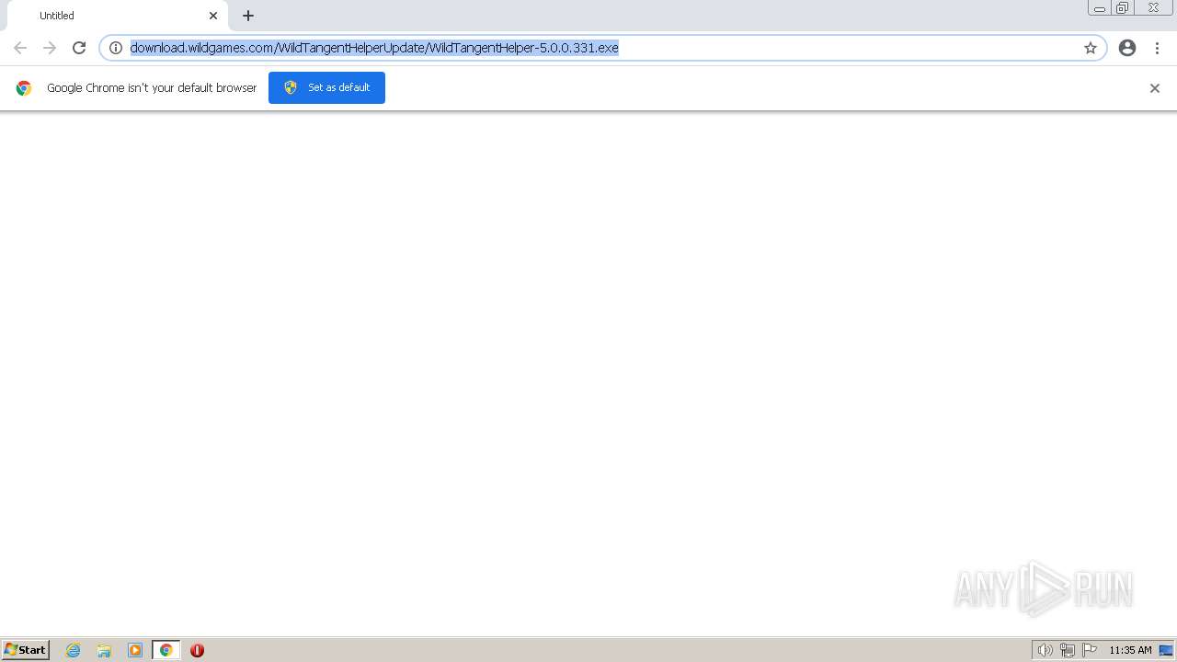Screen dimensions: 1177x662
Task: Open the Chrome profile account menu
Action: click(x=1127, y=48)
